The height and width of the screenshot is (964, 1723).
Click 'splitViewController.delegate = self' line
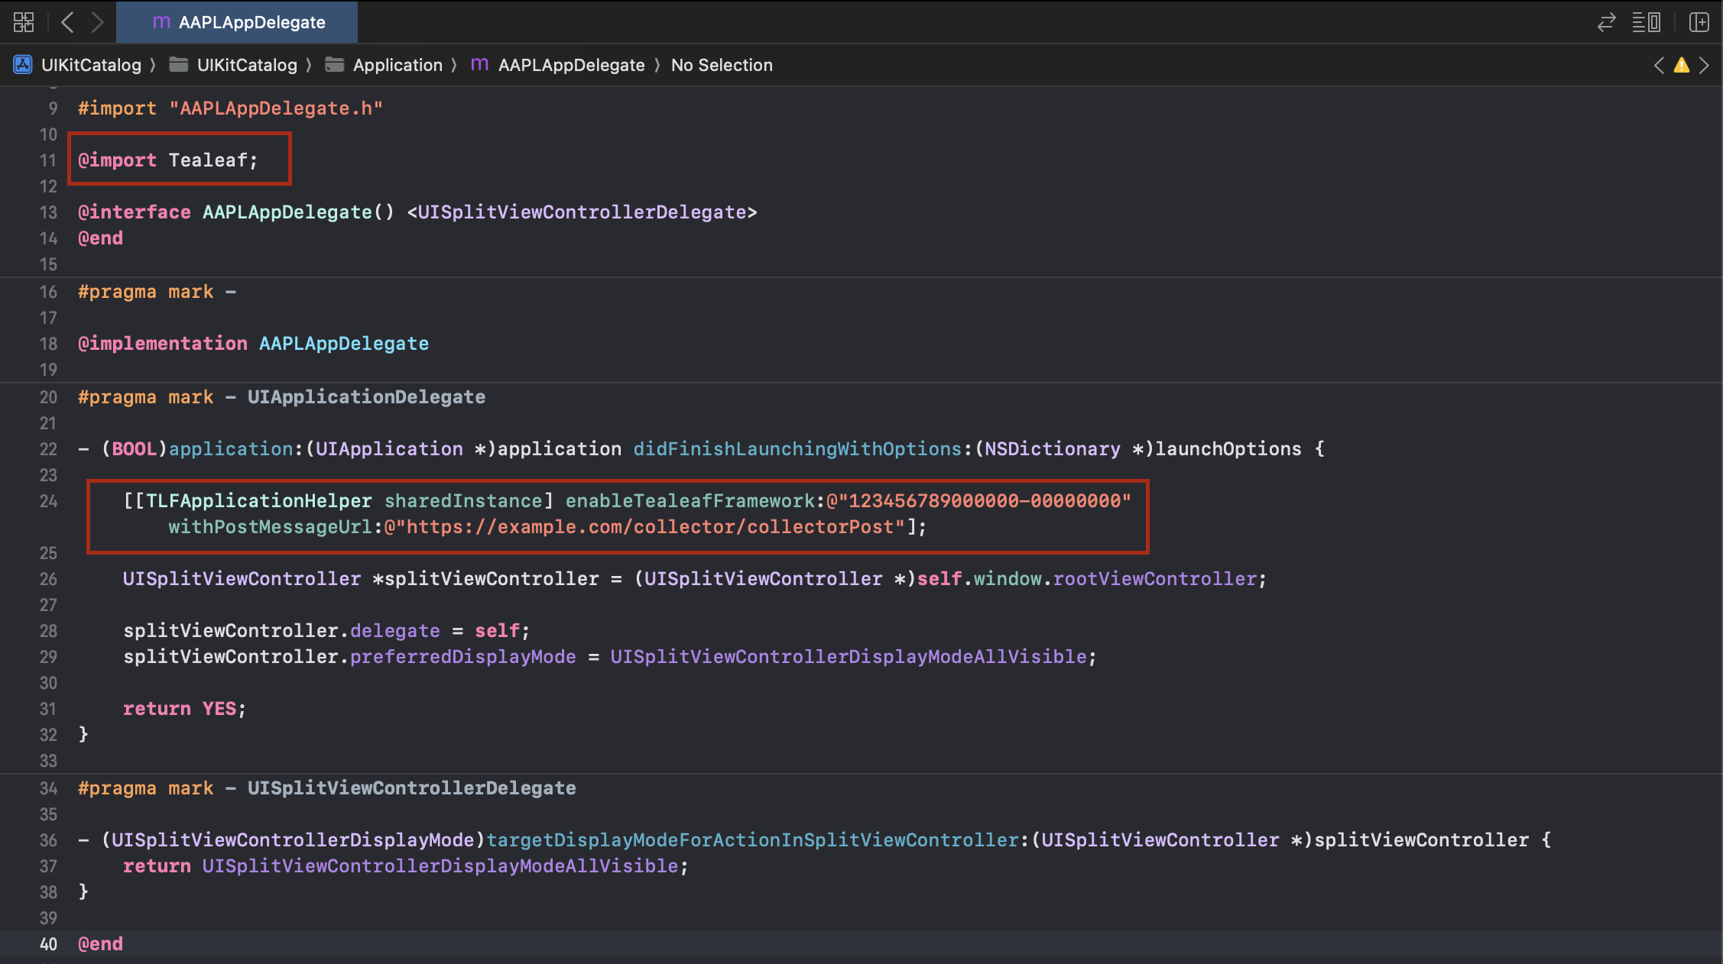(326, 631)
